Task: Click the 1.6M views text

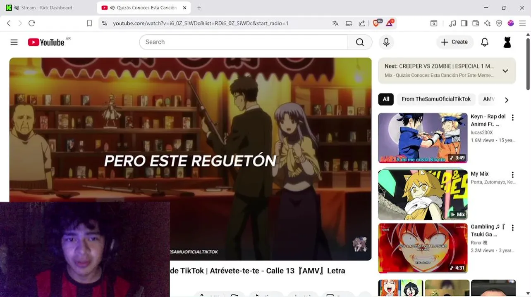Action: pyautogui.click(x=482, y=140)
